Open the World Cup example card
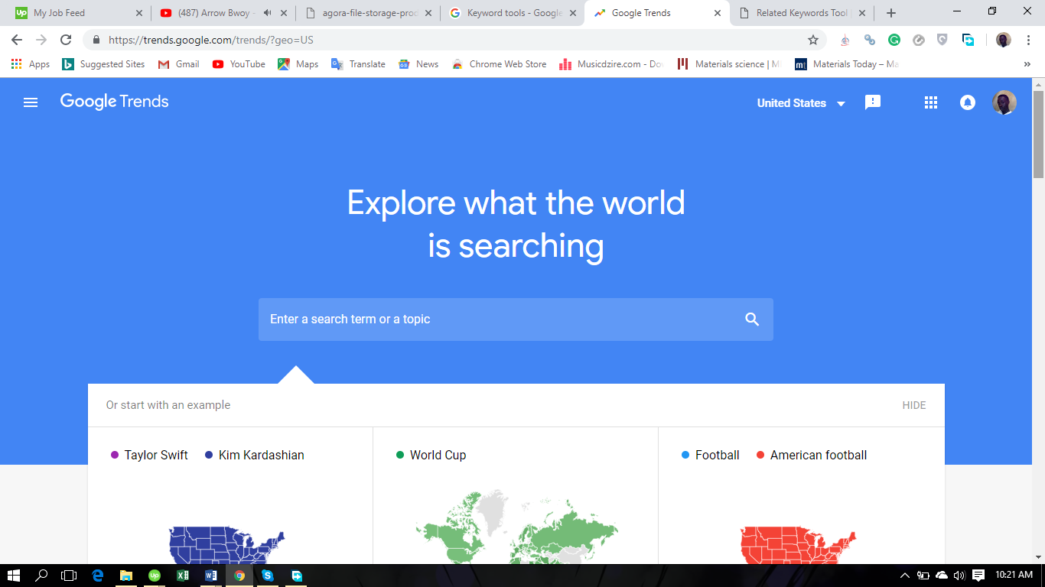 [x=515, y=497]
